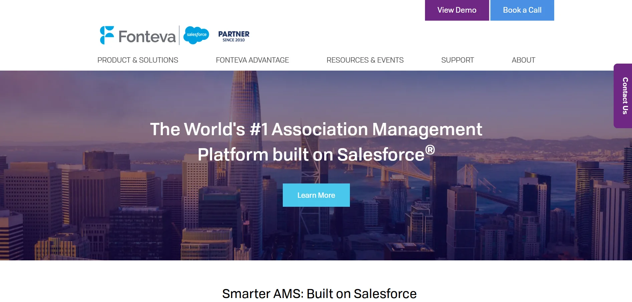Click the navigation bar area
This screenshot has height=302, width=632.
(316, 60)
